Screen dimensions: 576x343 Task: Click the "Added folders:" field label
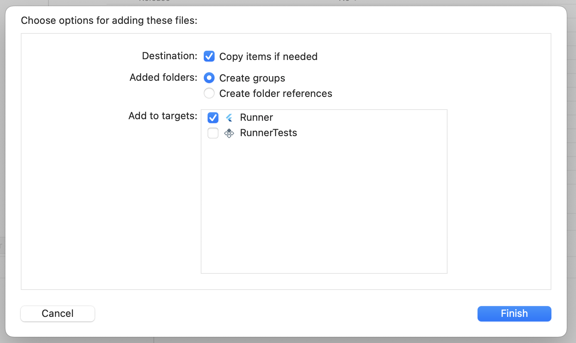(x=163, y=77)
